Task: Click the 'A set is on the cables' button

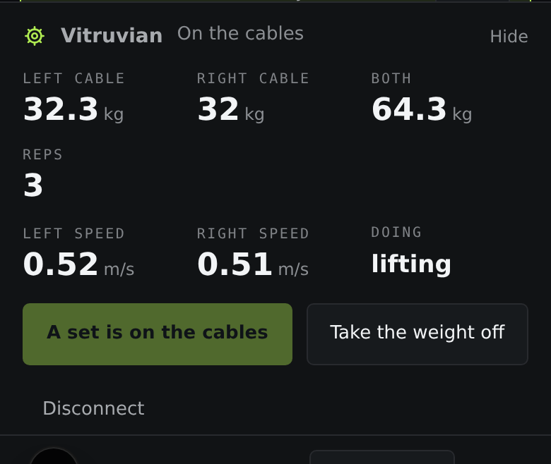Action: (x=158, y=334)
